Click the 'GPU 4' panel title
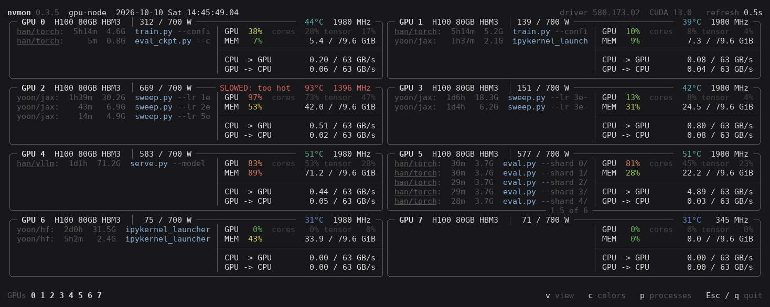 pos(34,154)
